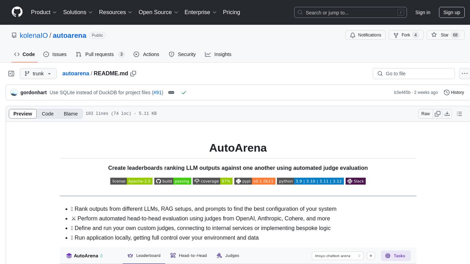Click the Slack badge
This screenshot has width=470, height=264.
pos(356,181)
